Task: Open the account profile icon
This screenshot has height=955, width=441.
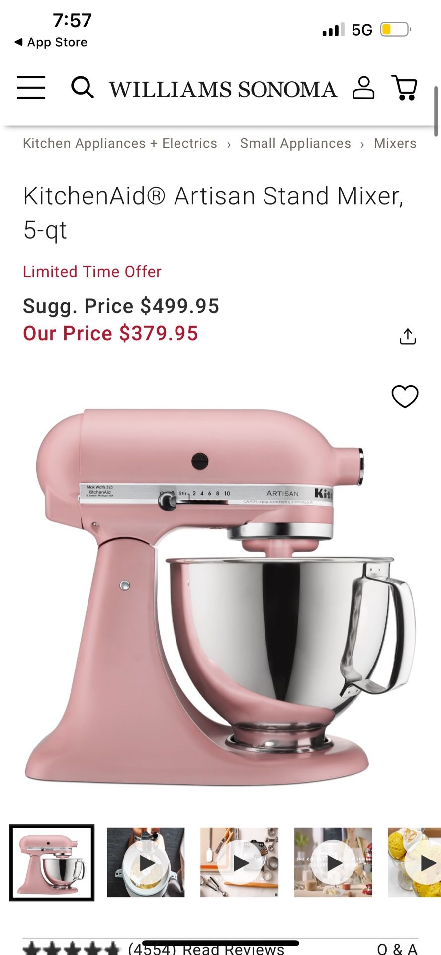Action: click(363, 88)
